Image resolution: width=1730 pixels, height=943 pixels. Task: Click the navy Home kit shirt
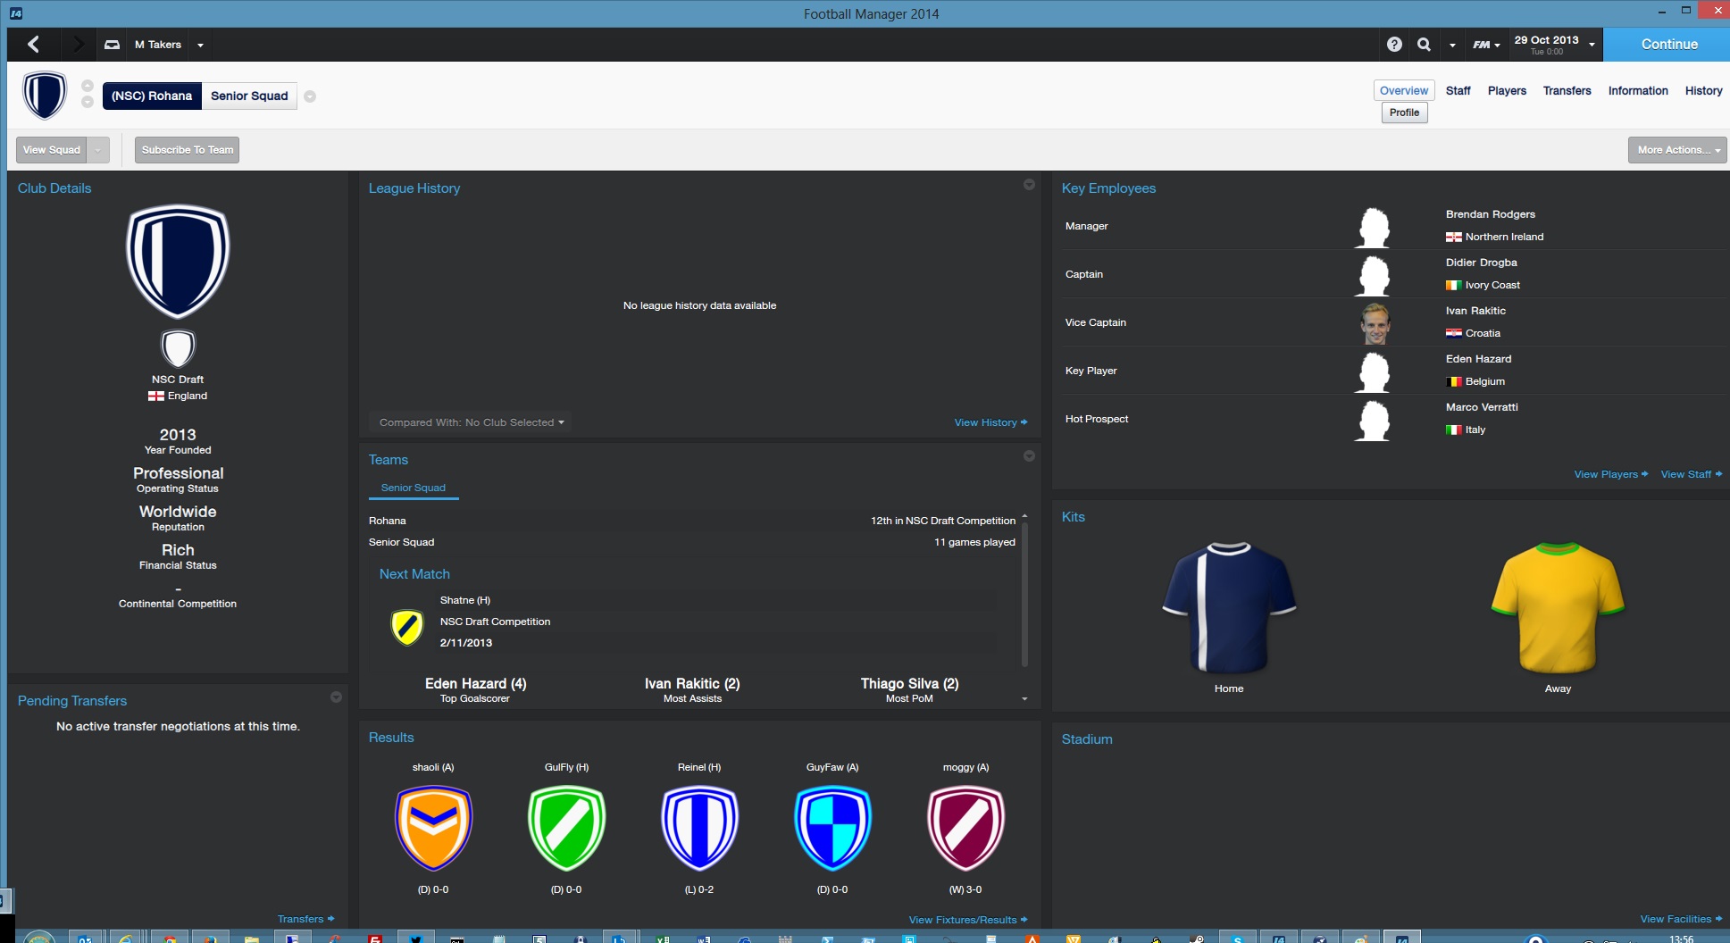coord(1228,607)
